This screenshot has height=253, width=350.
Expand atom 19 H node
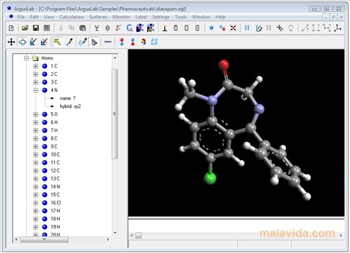(x=36, y=227)
